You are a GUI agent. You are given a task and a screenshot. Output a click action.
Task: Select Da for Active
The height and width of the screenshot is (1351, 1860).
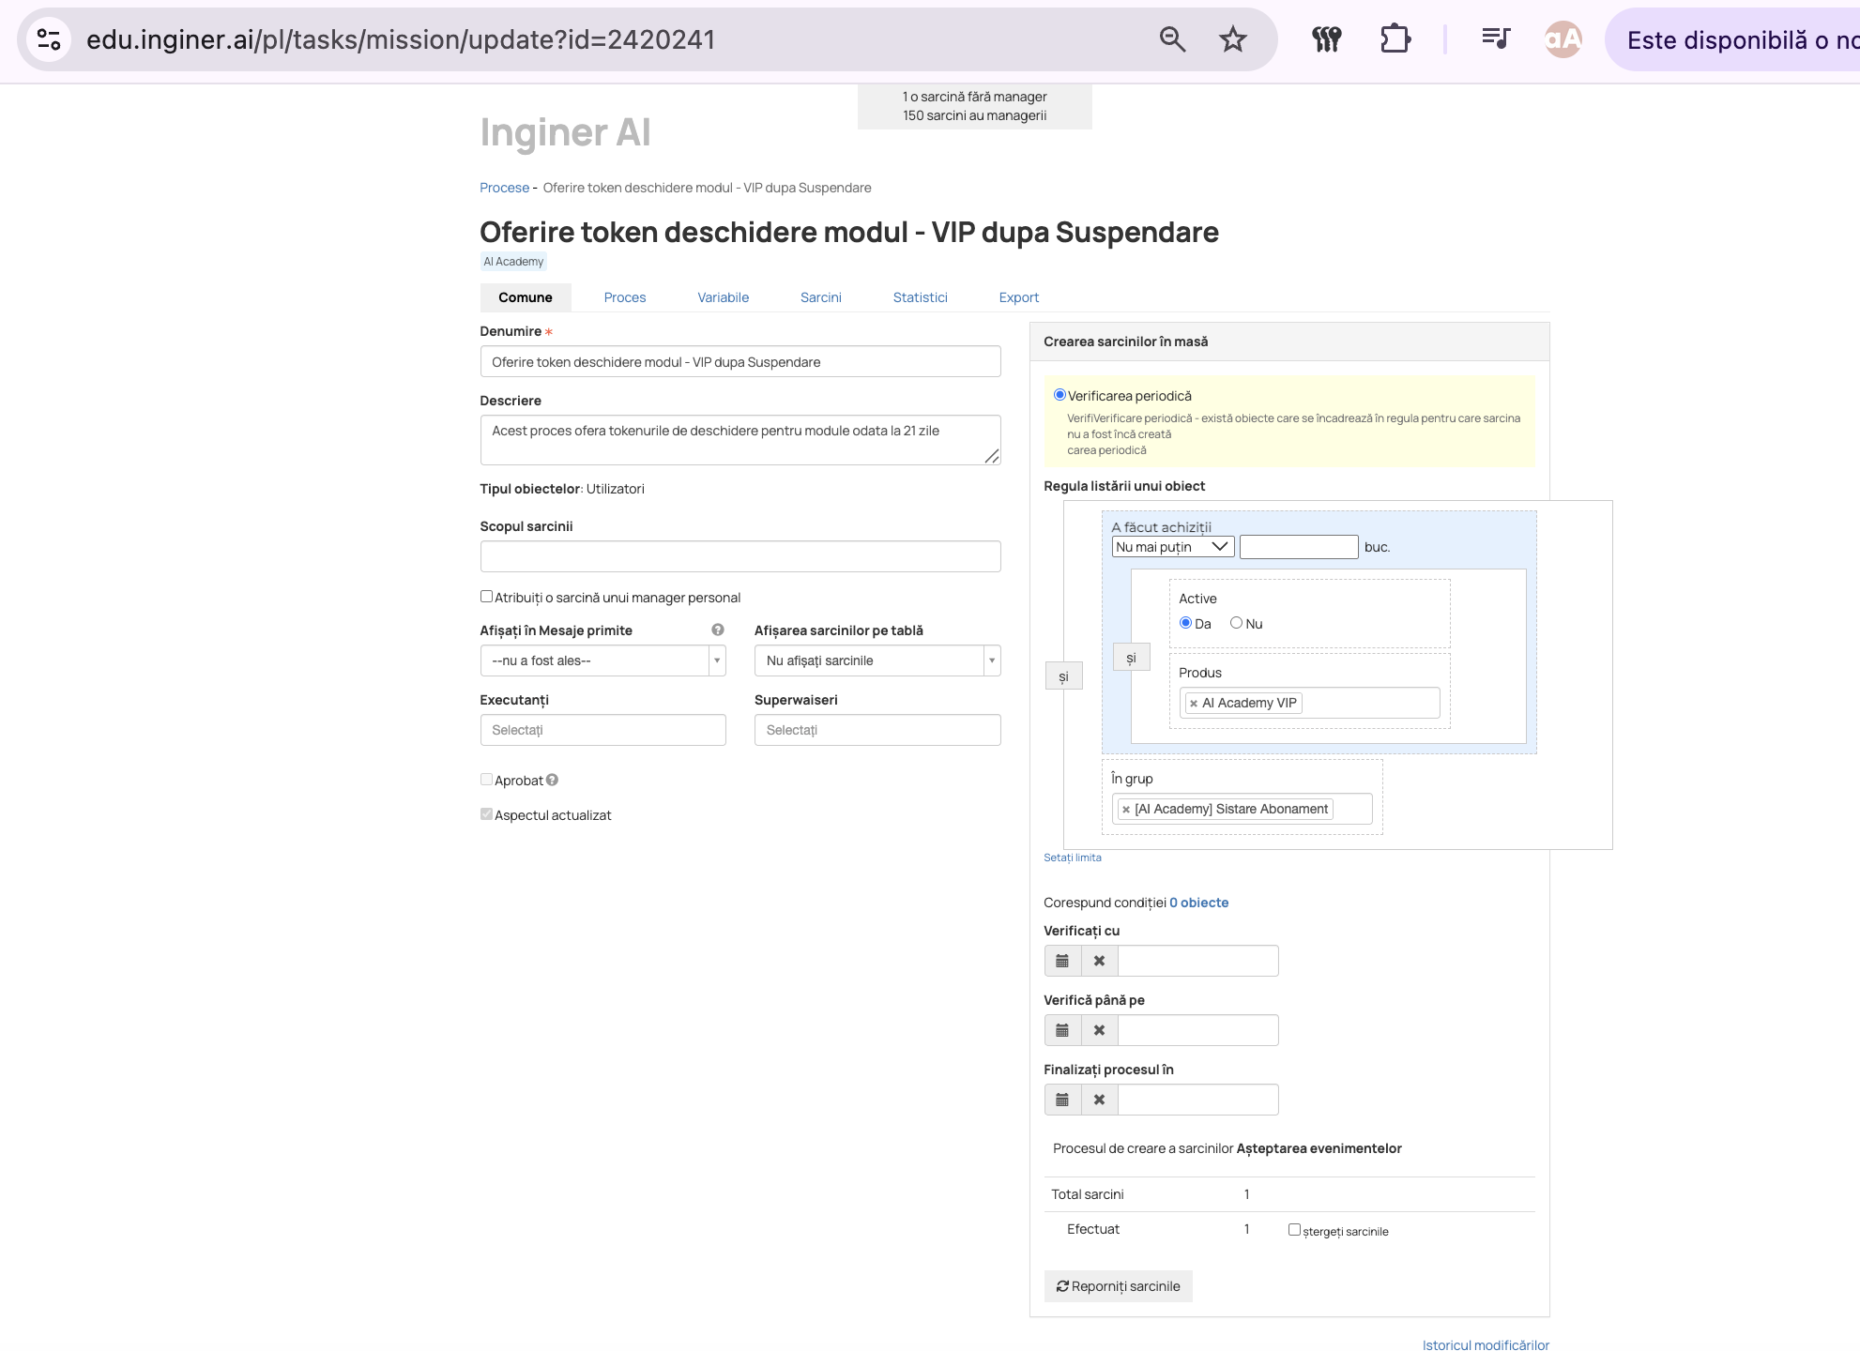[x=1185, y=623]
